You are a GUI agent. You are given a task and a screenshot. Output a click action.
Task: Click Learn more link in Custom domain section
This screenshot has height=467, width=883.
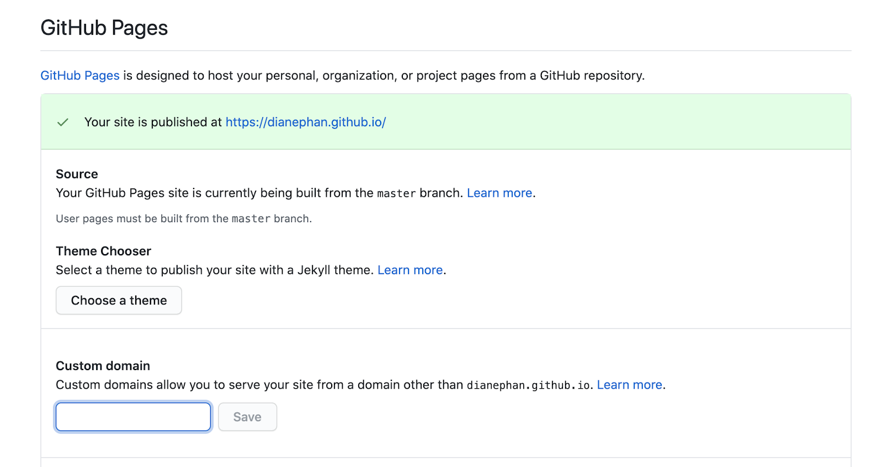630,385
